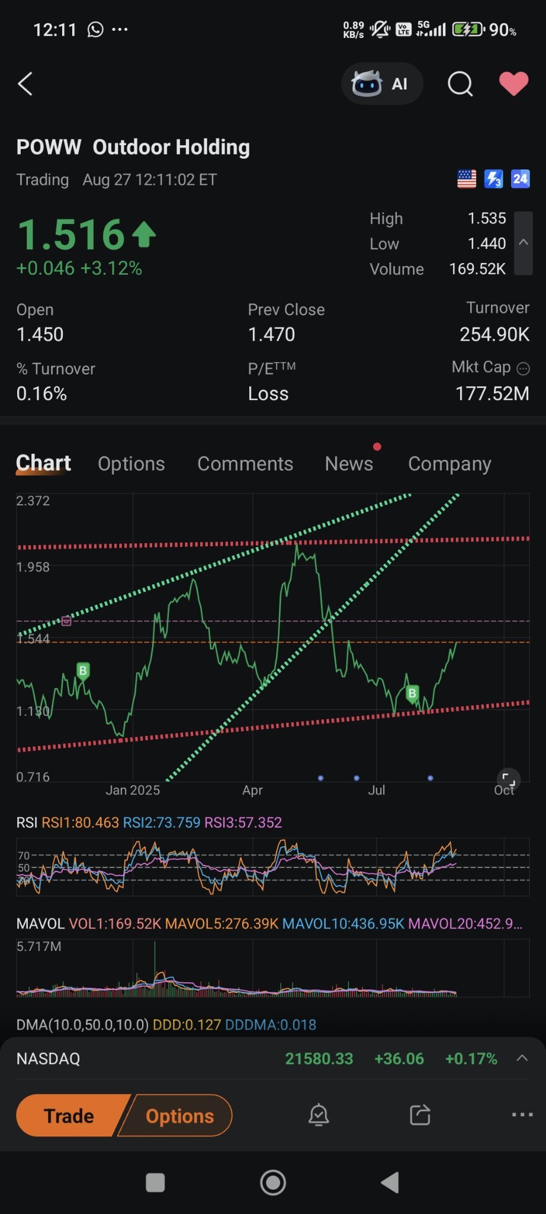The height and width of the screenshot is (1214, 546).
Task: Switch to the Options tab
Action: tap(131, 464)
